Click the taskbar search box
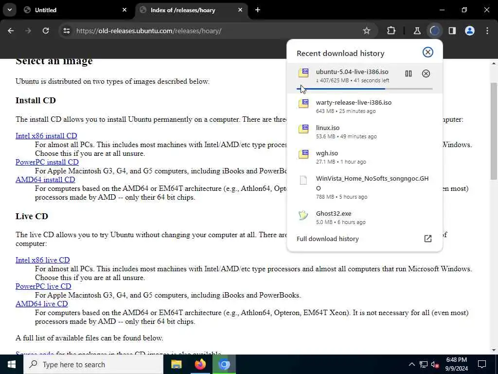 (x=93, y=364)
